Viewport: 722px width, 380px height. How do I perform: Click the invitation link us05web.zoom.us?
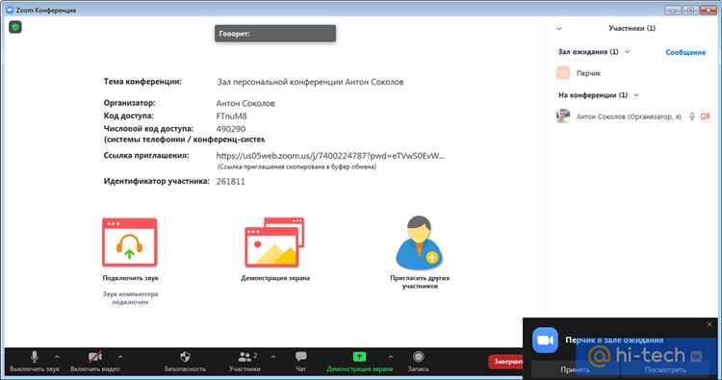[x=330, y=156]
